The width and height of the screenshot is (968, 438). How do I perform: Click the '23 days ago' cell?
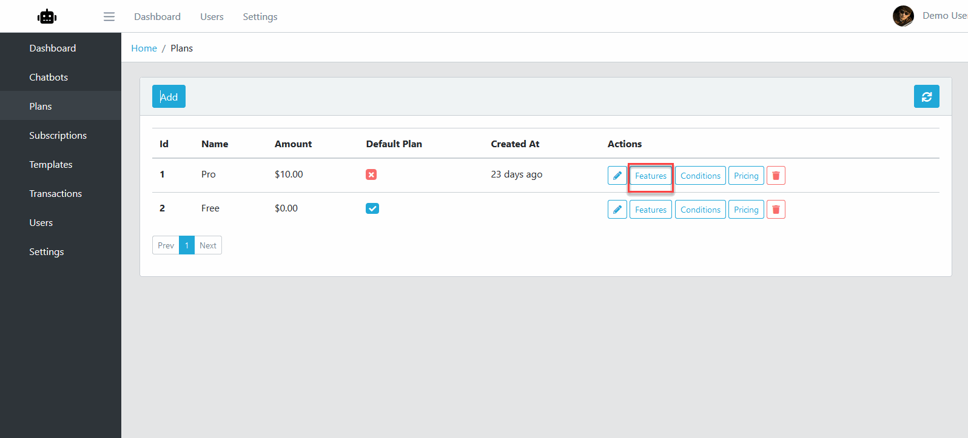tap(517, 174)
